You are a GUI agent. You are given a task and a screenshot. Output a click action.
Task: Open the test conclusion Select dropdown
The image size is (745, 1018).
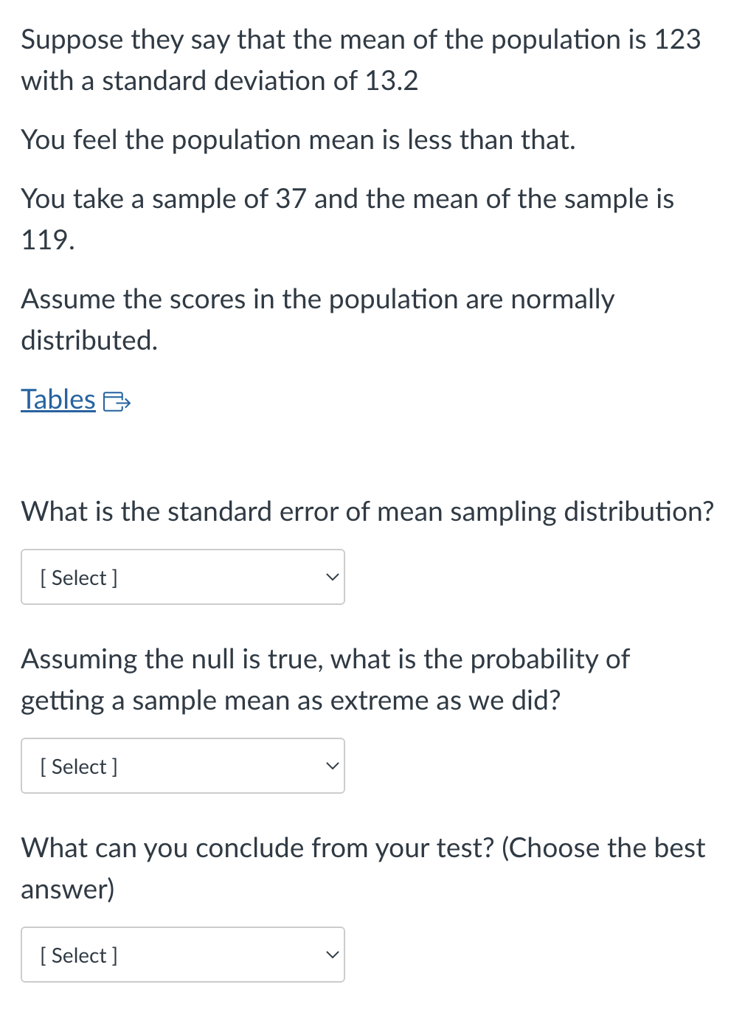tap(183, 955)
